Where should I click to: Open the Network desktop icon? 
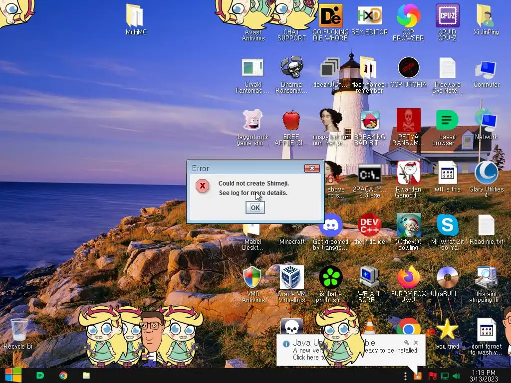486,125
